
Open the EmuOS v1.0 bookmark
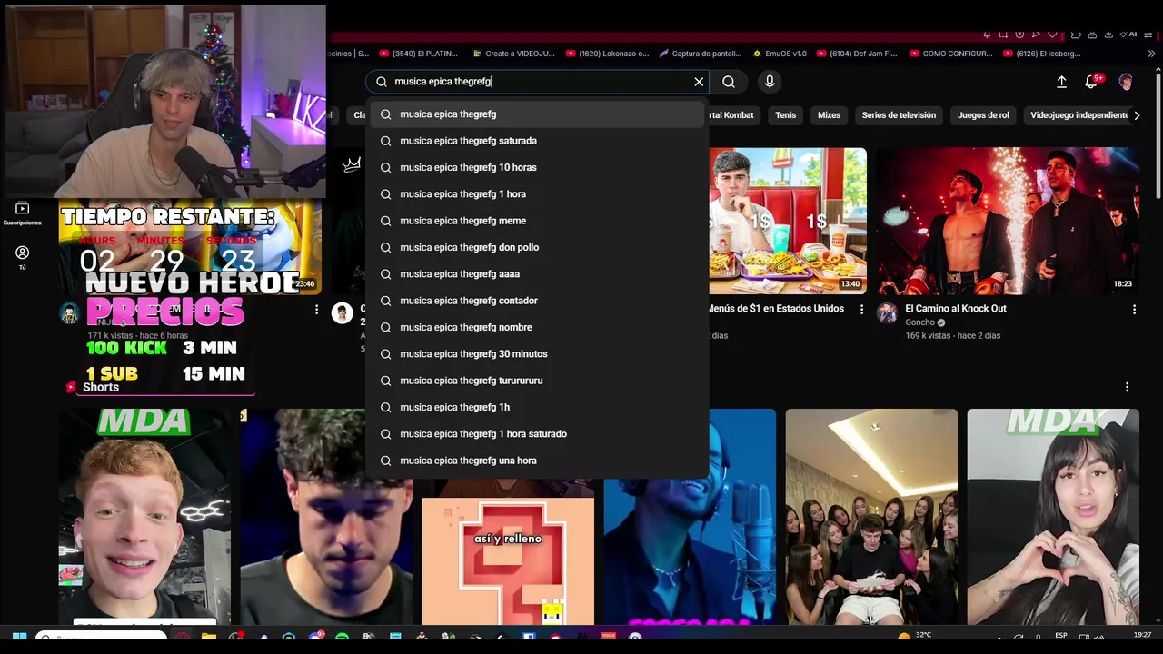(780, 54)
